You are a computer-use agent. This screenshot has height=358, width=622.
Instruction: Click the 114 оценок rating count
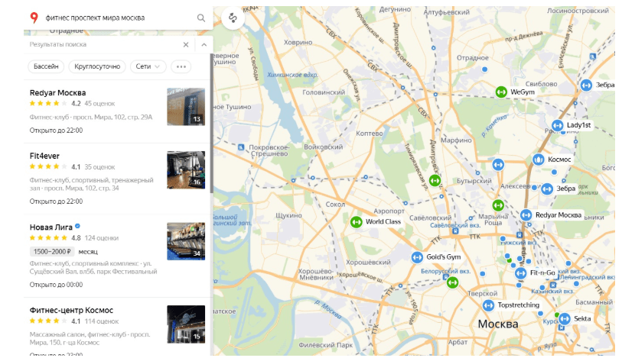tap(102, 321)
